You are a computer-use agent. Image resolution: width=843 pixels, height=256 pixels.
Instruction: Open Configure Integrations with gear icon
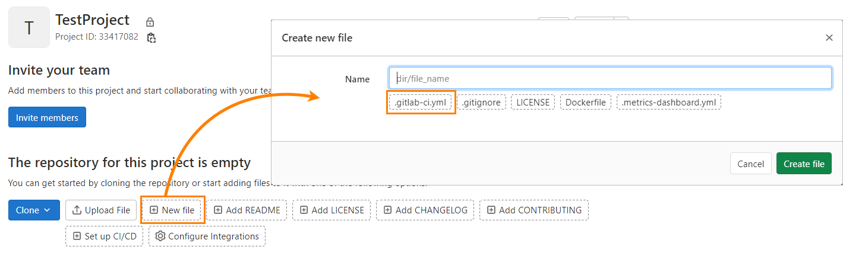coord(207,236)
